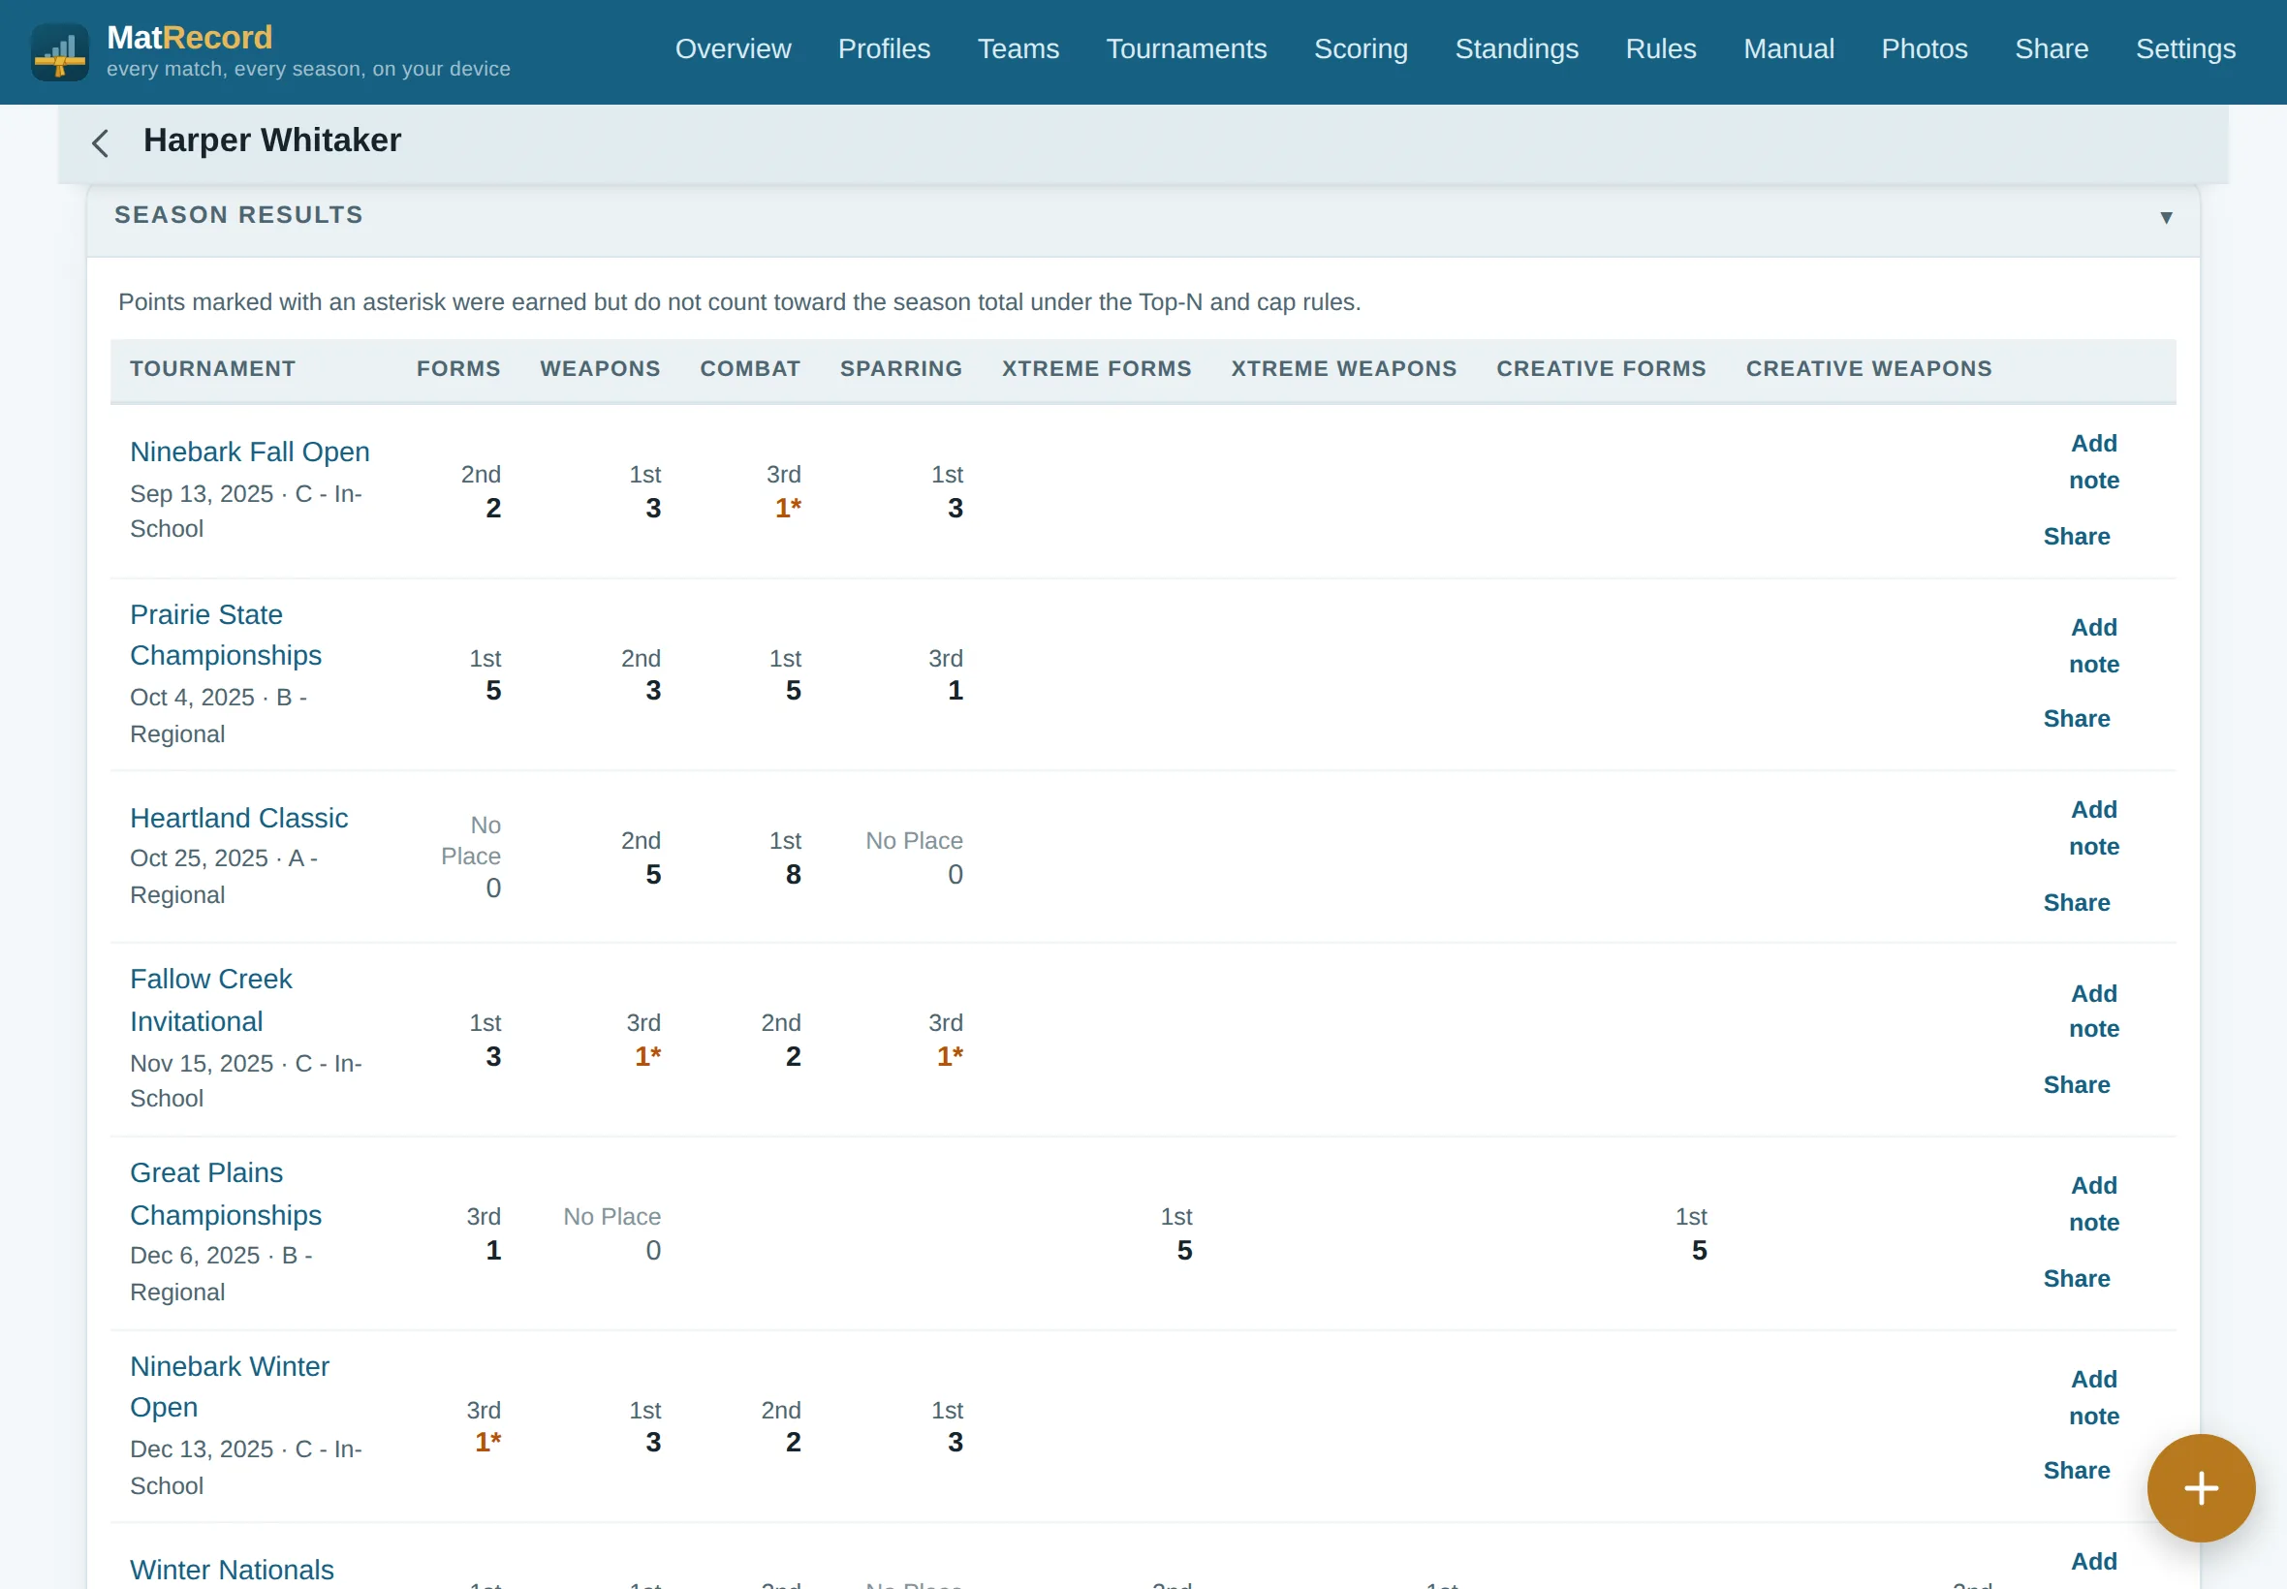Open the Great Plains Championships link
The width and height of the screenshot is (2287, 1589).
[x=226, y=1194]
